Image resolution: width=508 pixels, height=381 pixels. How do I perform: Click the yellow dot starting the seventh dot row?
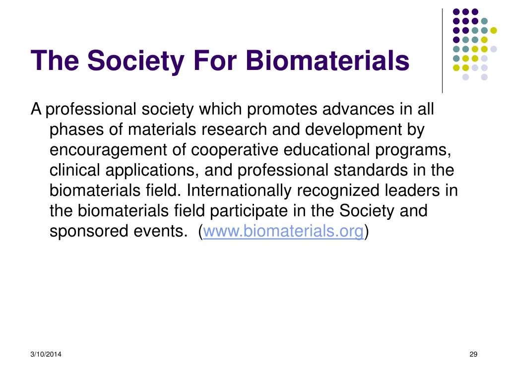(456, 67)
